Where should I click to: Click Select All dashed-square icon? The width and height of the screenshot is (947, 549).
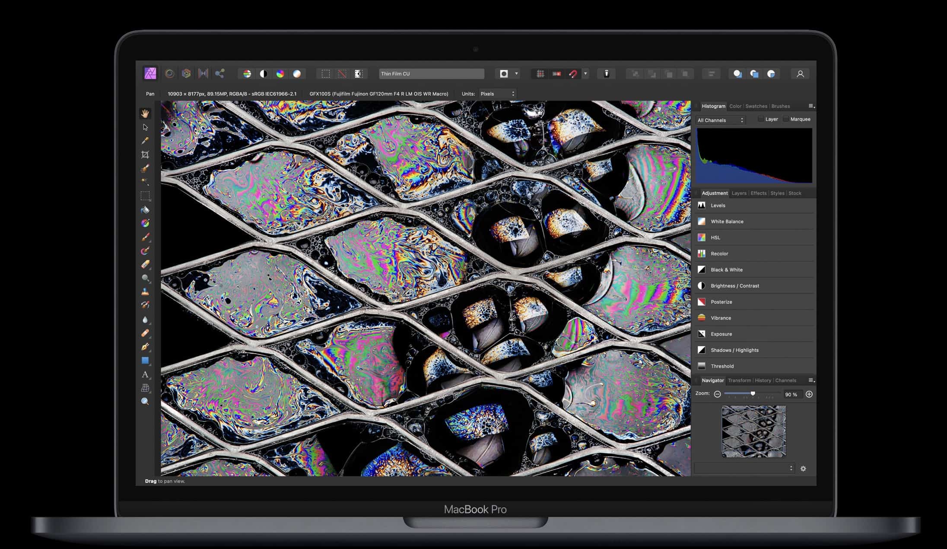click(x=326, y=74)
